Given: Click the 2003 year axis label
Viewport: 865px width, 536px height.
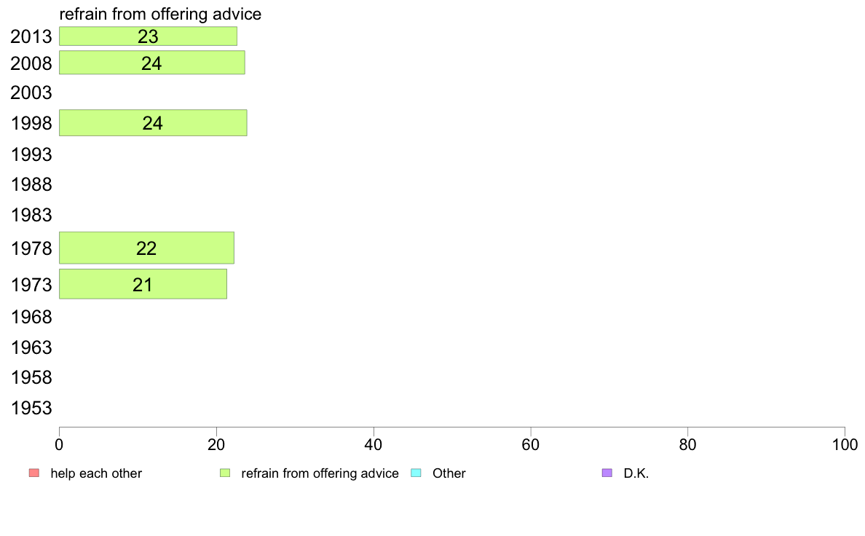Looking at the screenshot, I should pyautogui.click(x=31, y=92).
